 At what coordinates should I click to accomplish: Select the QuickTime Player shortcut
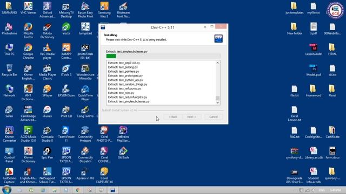click(85, 93)
